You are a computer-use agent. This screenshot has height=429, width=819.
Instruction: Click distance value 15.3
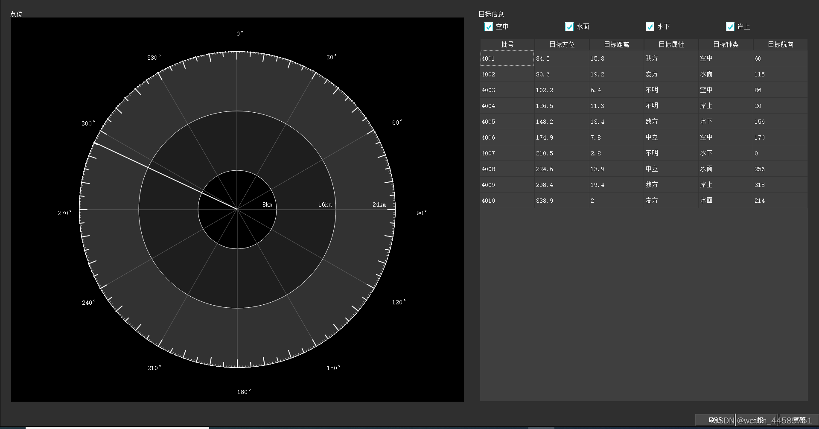pos(617,58)
